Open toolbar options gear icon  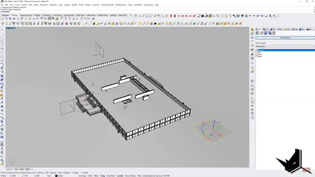pyautogui.click(x=131, y=15)
